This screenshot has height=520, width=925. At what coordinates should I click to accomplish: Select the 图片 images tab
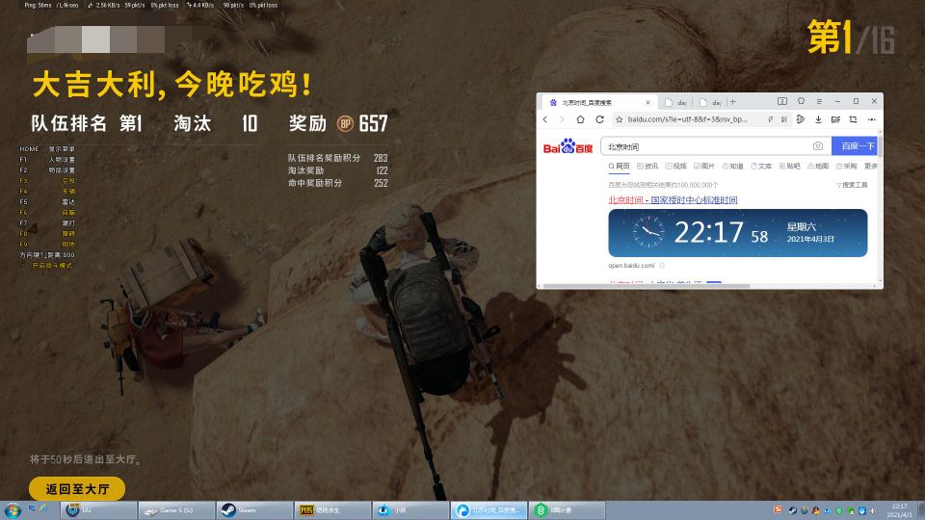point(703,167)
